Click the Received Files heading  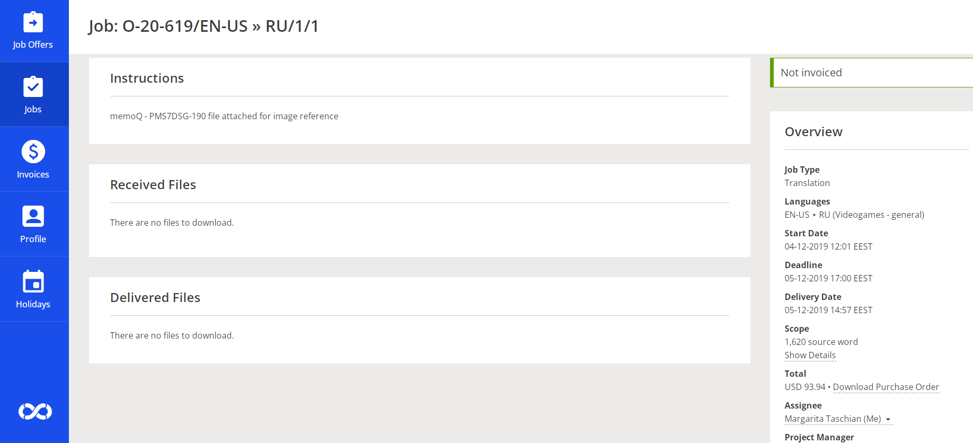(x=153, y=185)
